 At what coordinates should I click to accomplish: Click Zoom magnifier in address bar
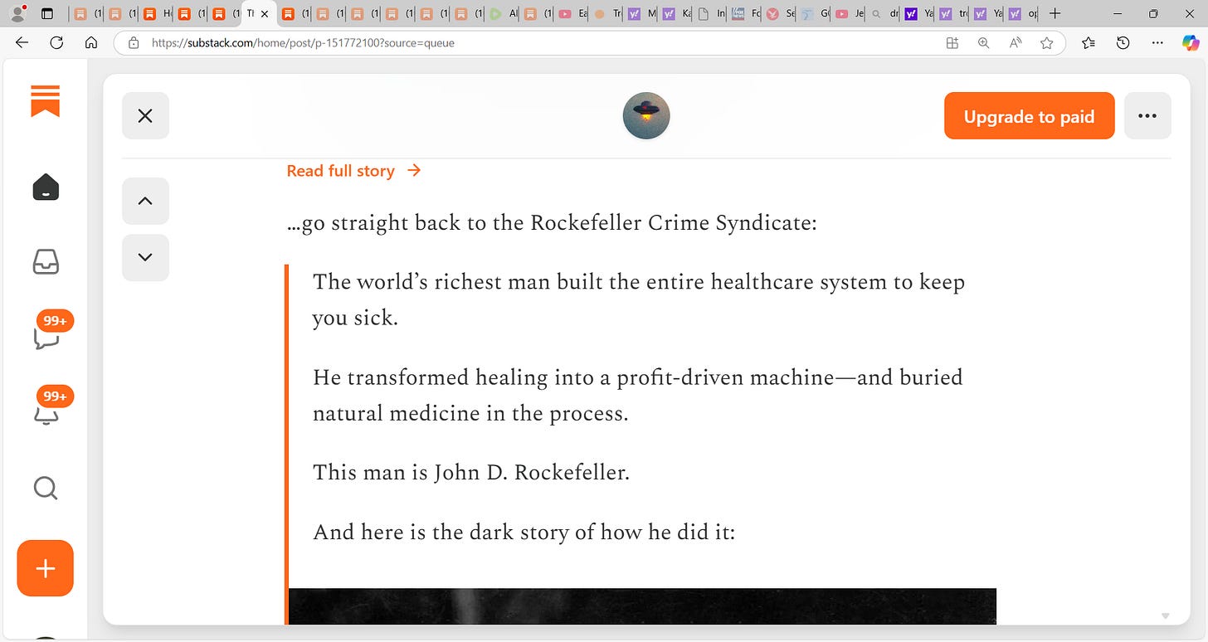pyautogui.click(x=984, y=43)
